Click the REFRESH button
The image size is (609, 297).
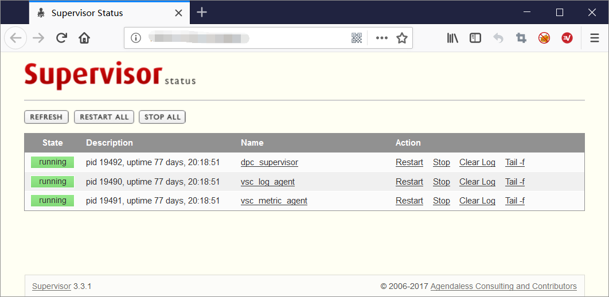click(46, 117)
